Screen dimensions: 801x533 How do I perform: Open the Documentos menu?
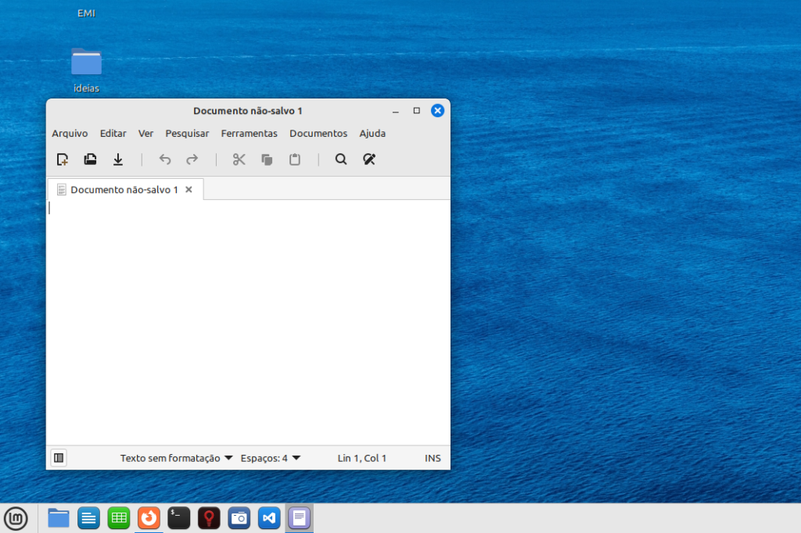pos(318,134)
